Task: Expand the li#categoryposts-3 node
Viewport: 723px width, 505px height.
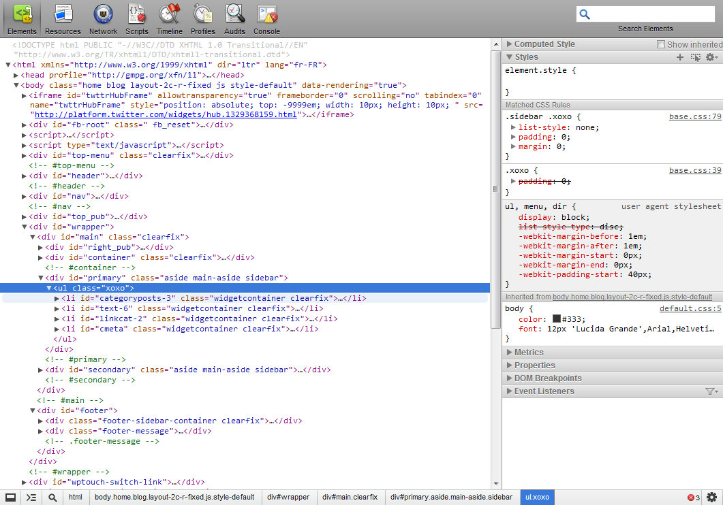Action: [57, 298]
